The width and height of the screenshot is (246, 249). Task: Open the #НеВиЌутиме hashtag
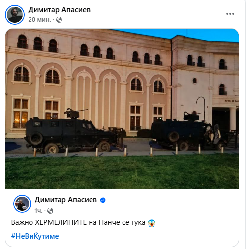pos(35,236)
